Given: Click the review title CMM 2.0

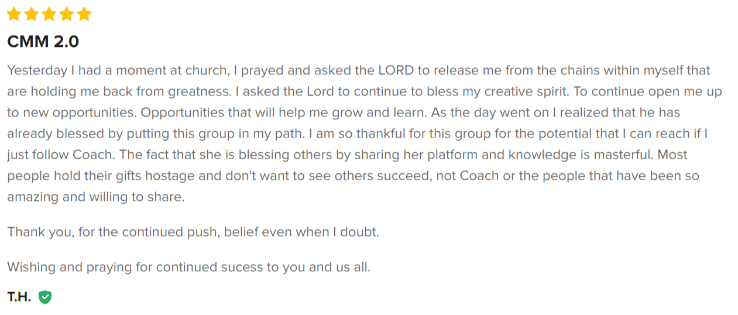Looking at the screenshot, I should (x=43, y=42).
